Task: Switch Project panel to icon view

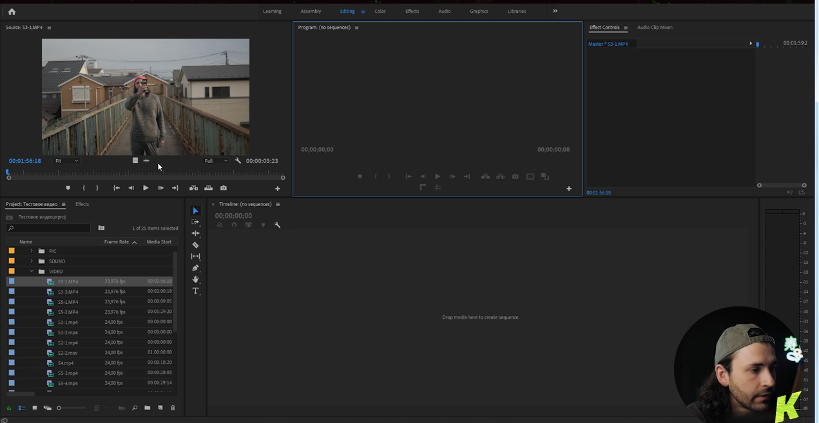Action: click(x=35, y=408)
